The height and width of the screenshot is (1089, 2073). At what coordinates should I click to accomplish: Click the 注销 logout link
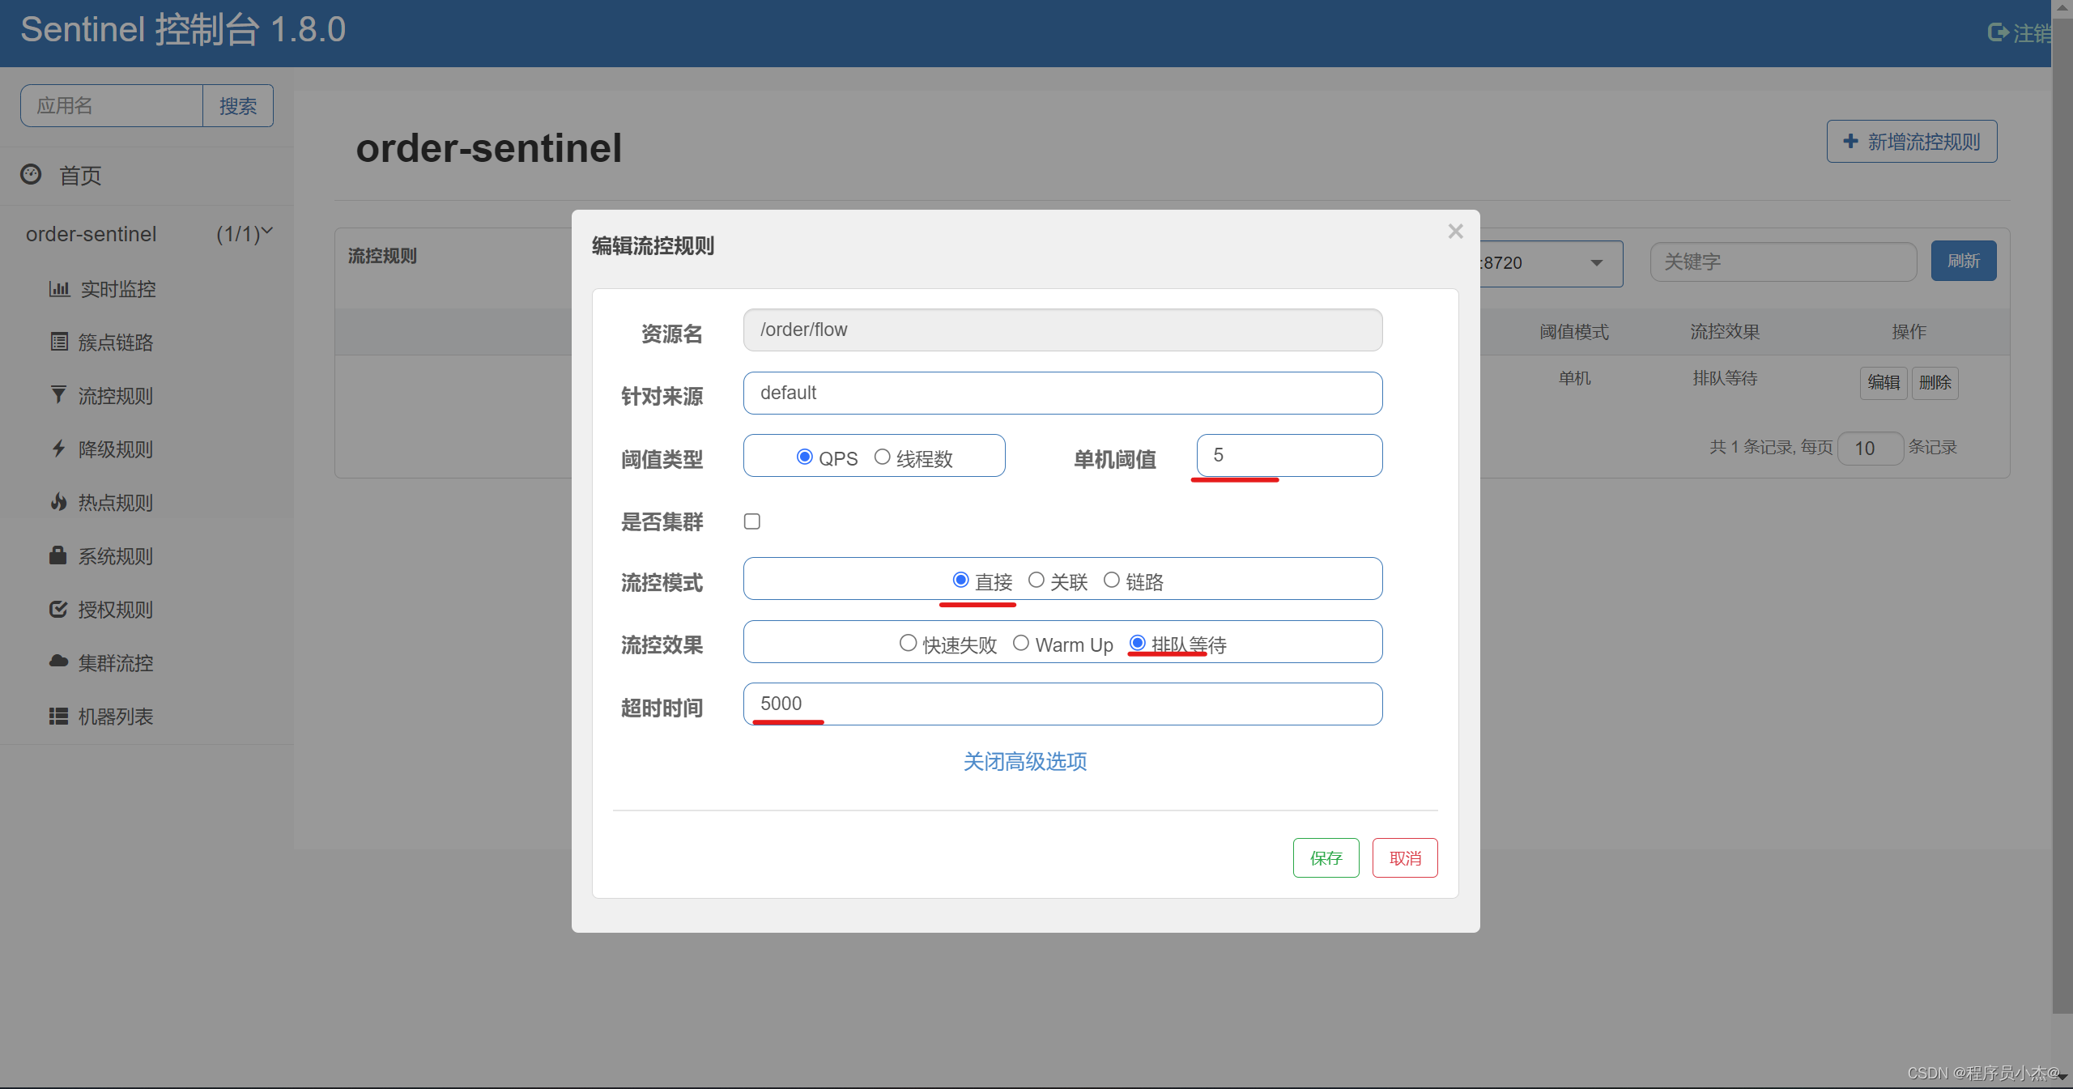coord(2033,32)
